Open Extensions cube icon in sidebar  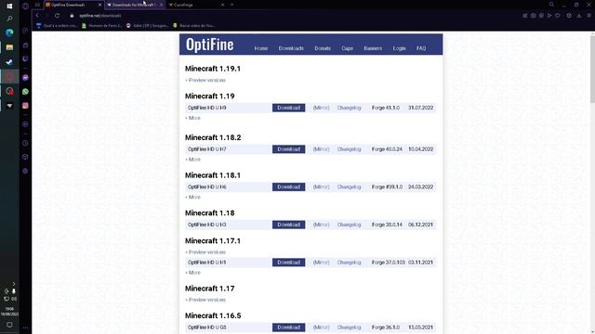25,157
